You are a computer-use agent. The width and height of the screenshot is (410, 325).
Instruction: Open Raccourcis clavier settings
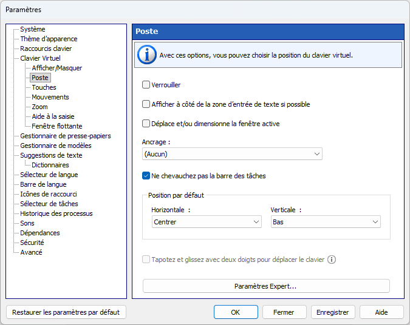46,49
